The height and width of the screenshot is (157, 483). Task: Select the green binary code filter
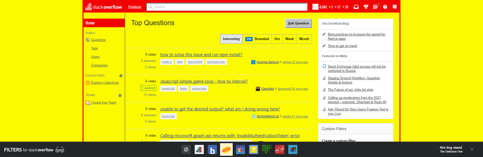coord(266,149)
